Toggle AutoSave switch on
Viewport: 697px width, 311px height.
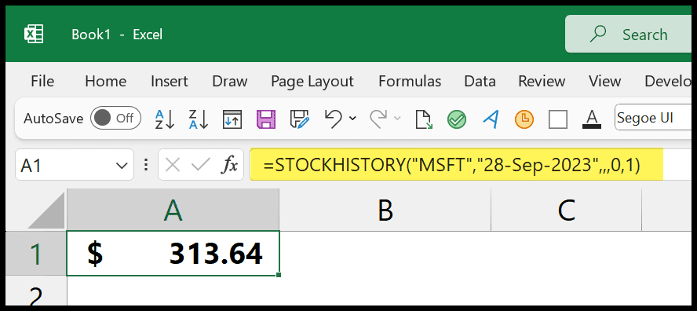pyautogui.click(x=115, y=119)
